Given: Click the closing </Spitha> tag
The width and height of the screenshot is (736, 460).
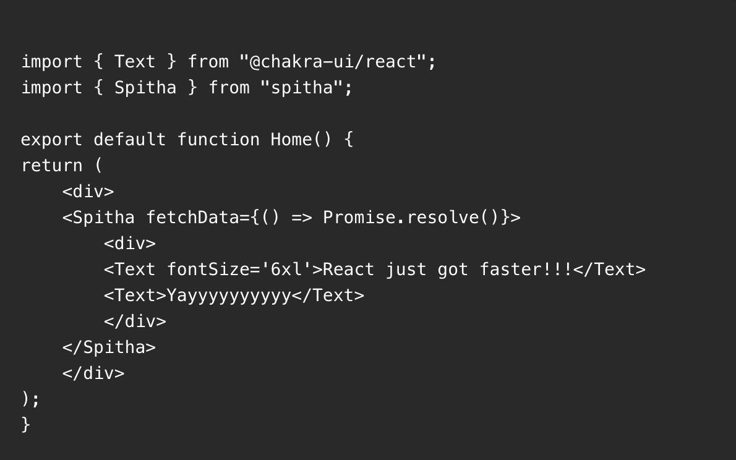Looking at the screenshot, I should [109, 347].
